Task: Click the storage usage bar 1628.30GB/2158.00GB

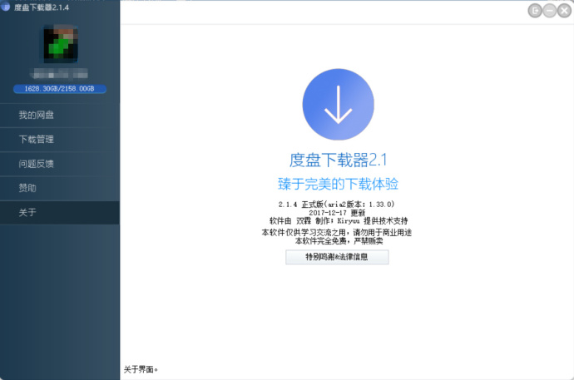Action: click(60, 89)
